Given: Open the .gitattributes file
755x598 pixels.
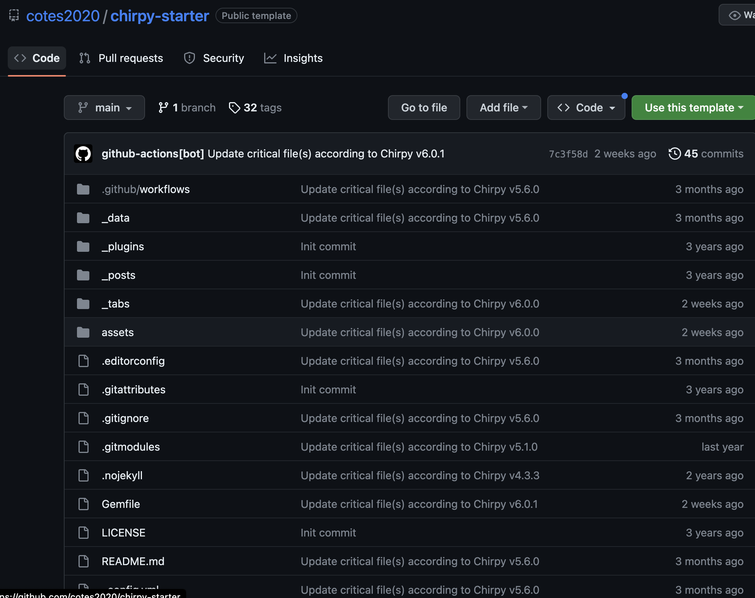Looking at the screenshot, I should [133, 390].
